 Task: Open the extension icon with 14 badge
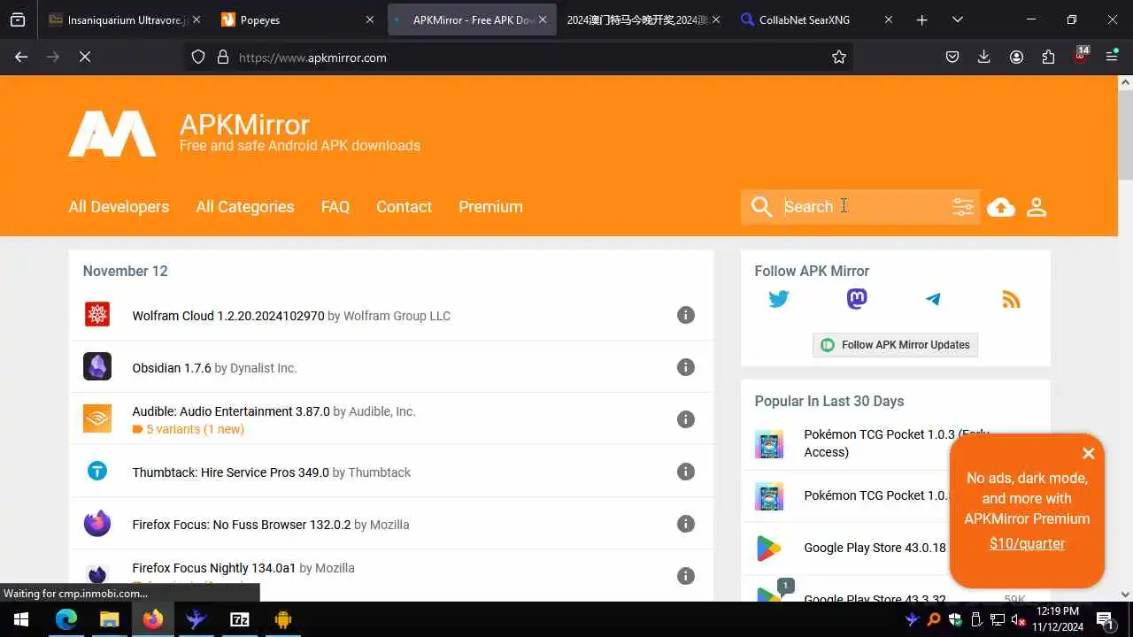[x=1081, y=56]
